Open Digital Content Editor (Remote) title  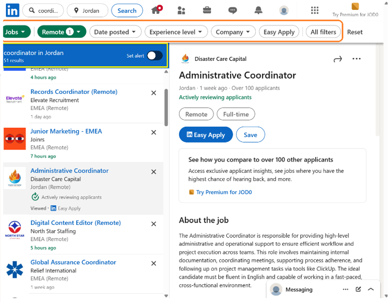(x=76, y=223)
